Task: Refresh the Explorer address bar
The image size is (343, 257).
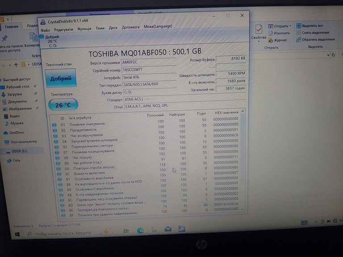Action: (333, 54)
